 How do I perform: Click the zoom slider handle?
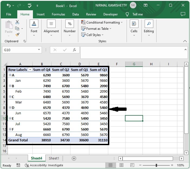156,165
